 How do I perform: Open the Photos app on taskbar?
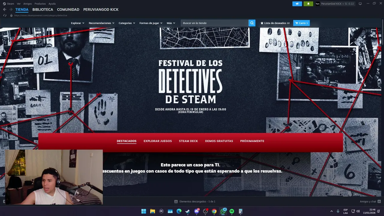[x=170, y=211]
